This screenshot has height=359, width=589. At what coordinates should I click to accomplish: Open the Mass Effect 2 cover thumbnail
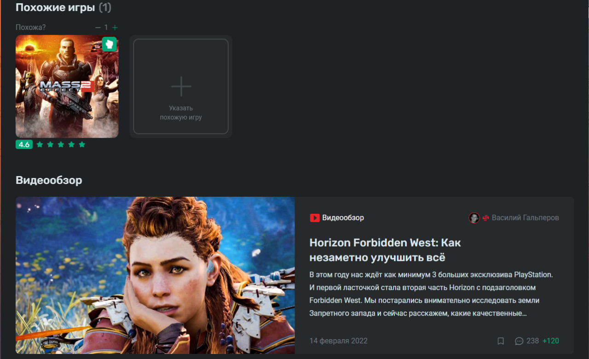click(67, 86)
